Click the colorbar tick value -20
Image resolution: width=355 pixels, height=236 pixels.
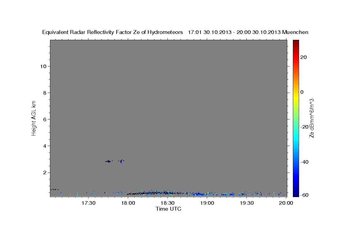[x=304, y=127]
